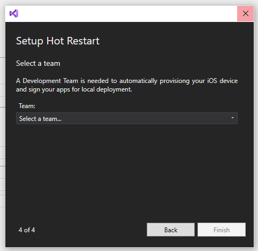
Task: Click the Finish button
Action: coord(222,230)
